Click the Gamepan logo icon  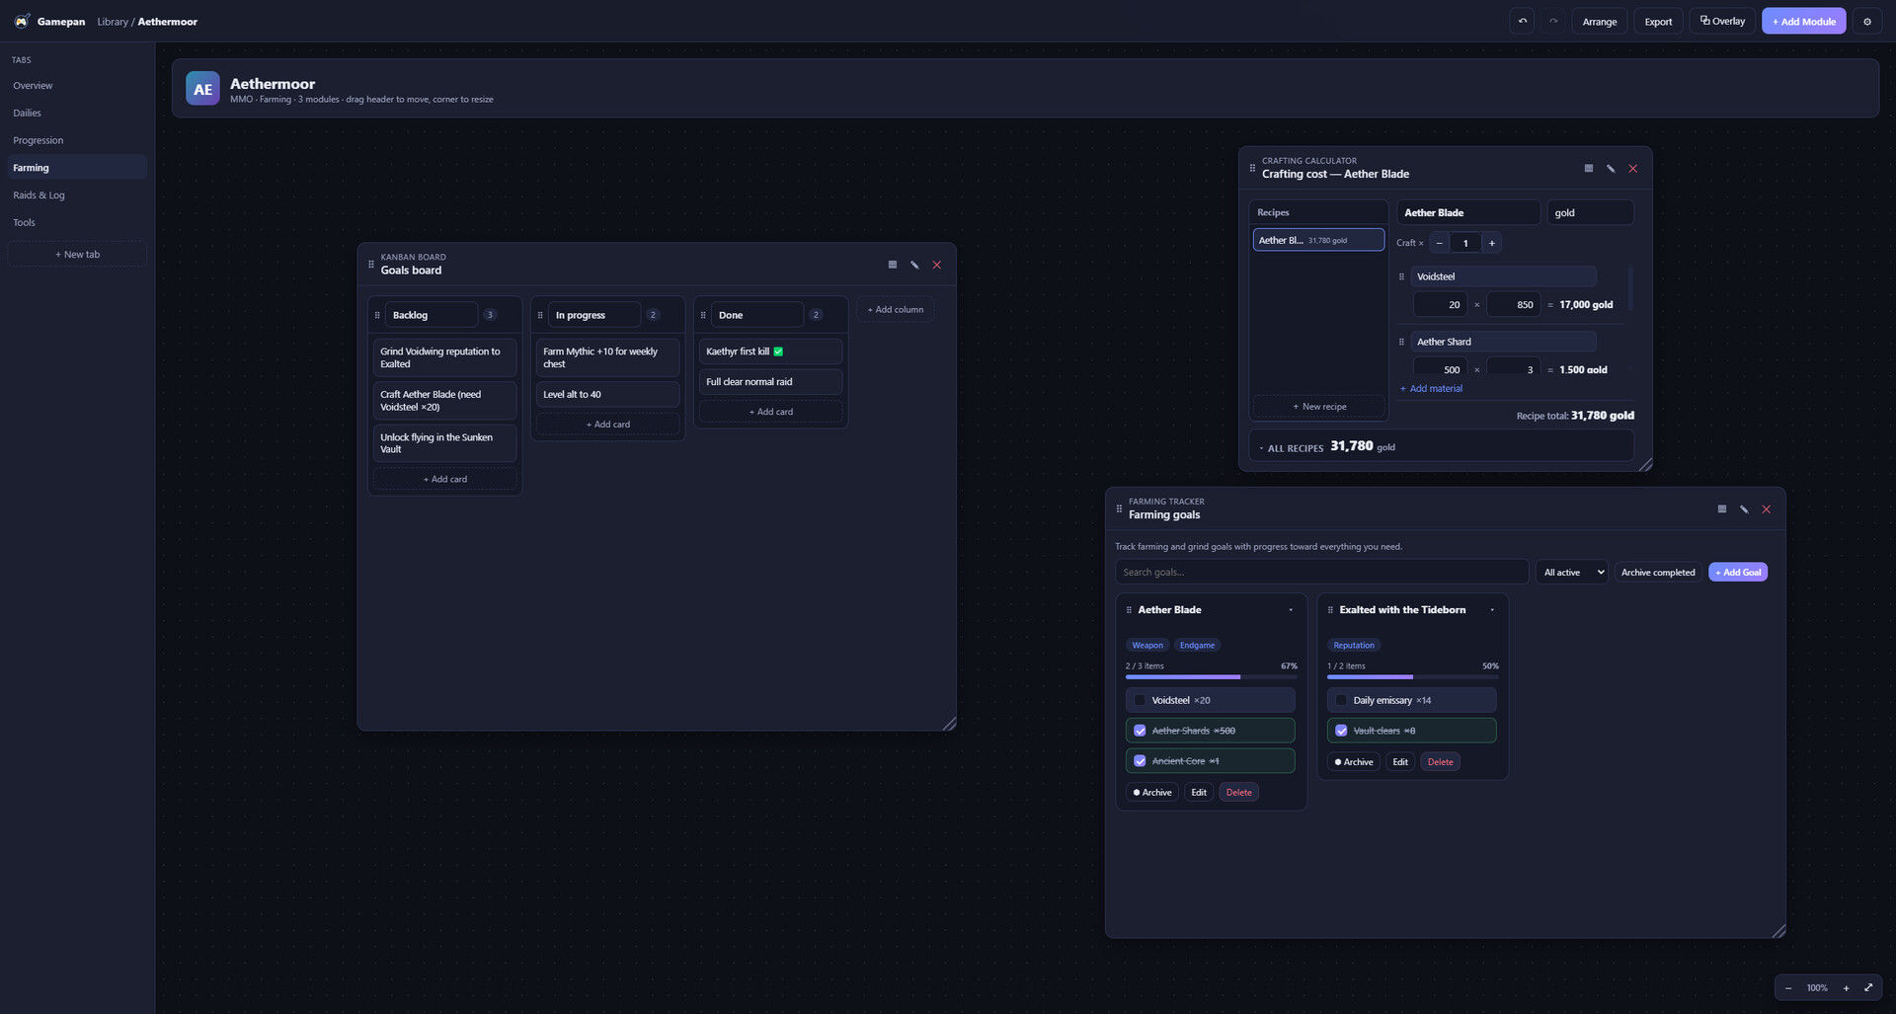22,21
